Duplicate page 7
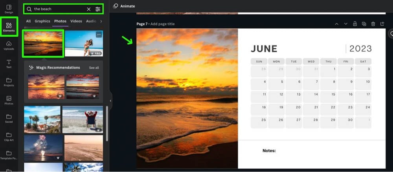 pyautogui.click(x=364, y=24)
